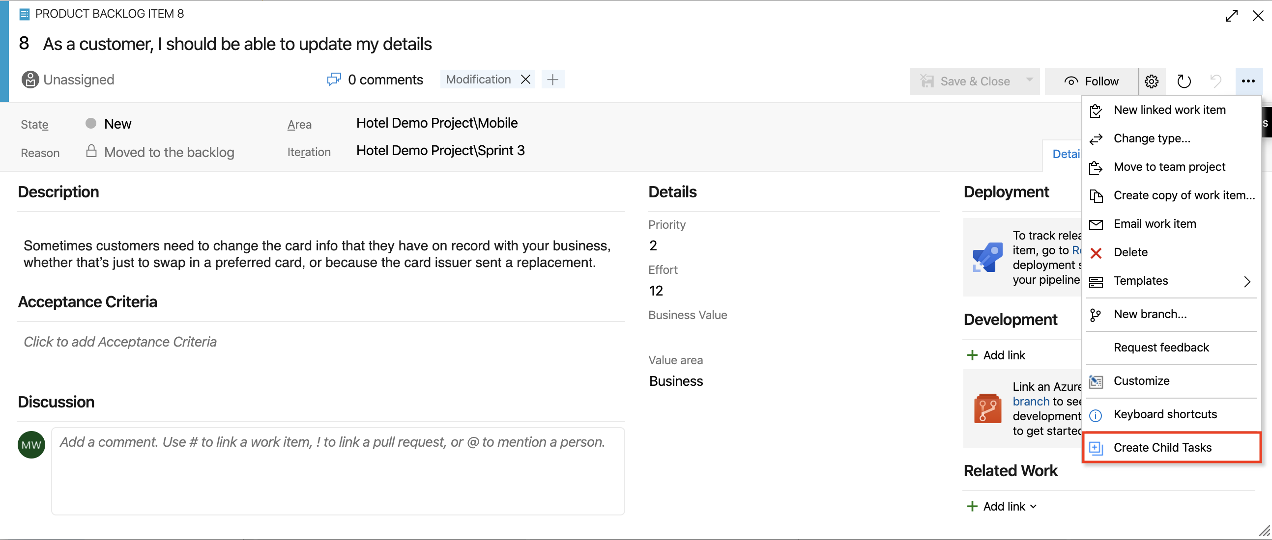Image resolution: width=1272 pixels, height=540 pixels.
Task: Open the Save & Close dropdown arrow
Action: 1029,80
